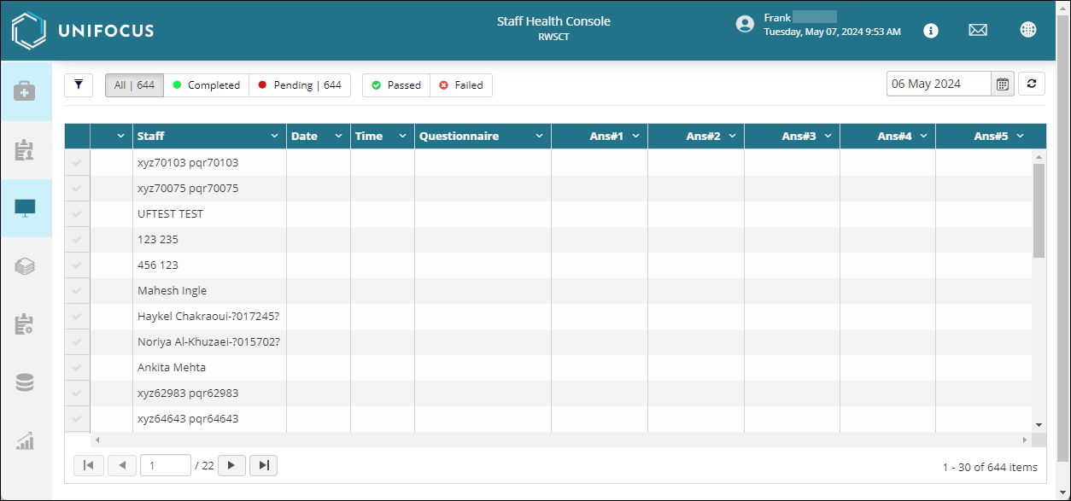Select the checkbox beside Ankita Mehta
Viewport: 1071px width, 501px height.
coord(77,367)
